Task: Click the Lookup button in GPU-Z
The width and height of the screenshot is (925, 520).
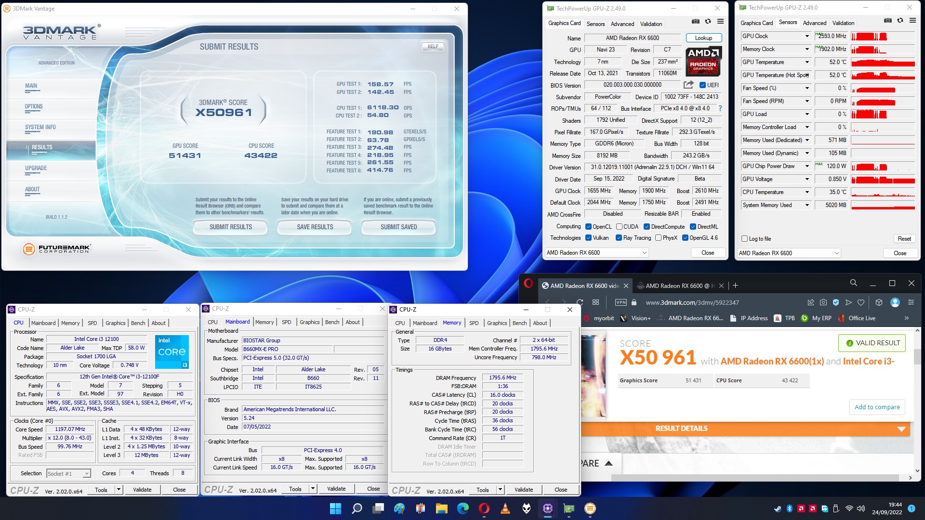Action: [x=703, y=38]
